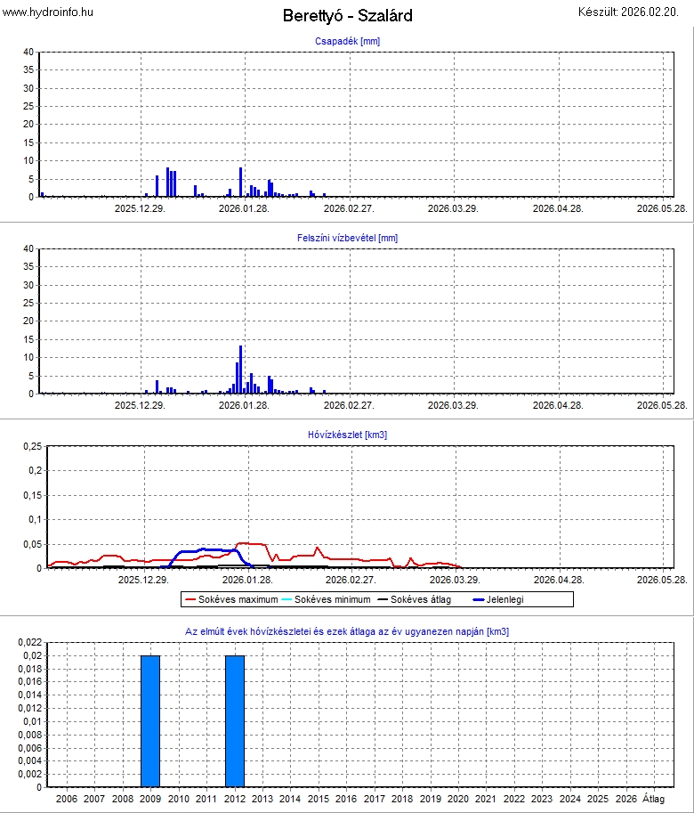The image size is (694, 813).
Task: Select the Jelenlegi legend label
Action: point(506,599)
